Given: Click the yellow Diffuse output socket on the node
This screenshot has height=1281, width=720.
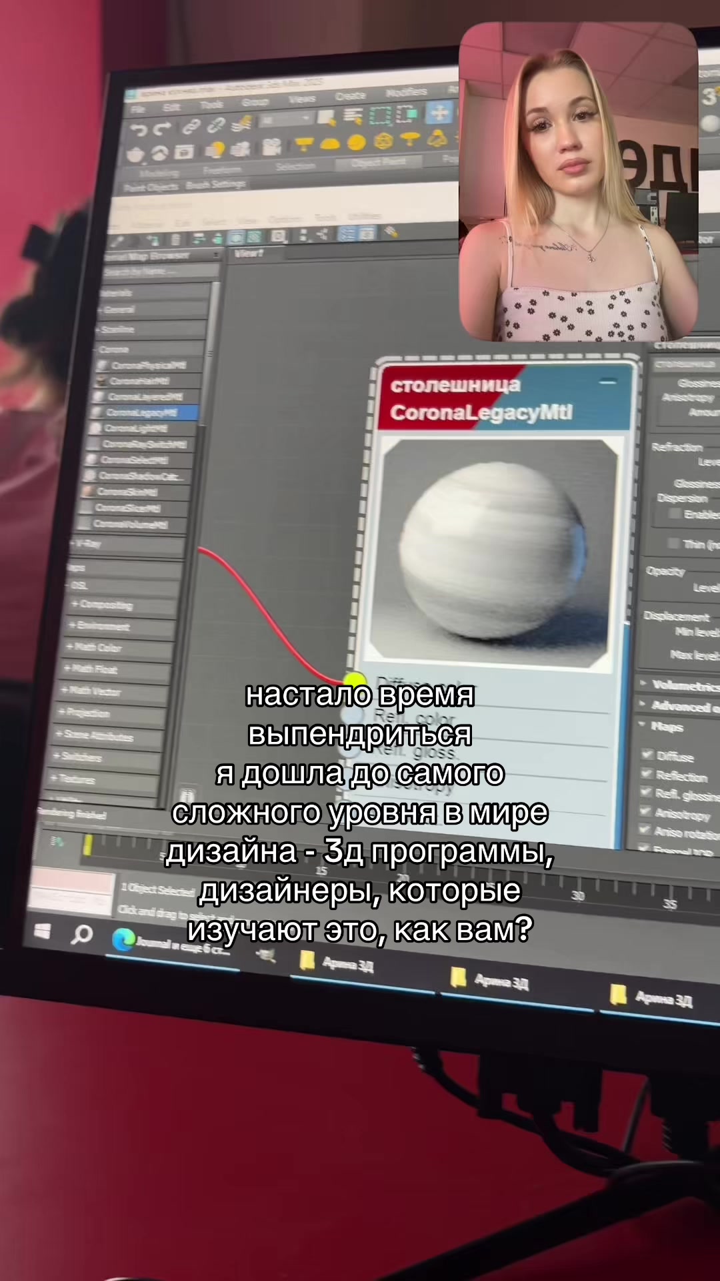Looking at the screenshot, I should click(x=355, y=683).
